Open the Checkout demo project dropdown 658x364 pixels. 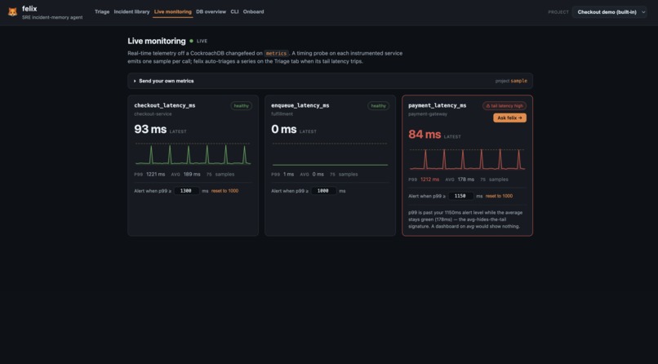click(609, 12)
